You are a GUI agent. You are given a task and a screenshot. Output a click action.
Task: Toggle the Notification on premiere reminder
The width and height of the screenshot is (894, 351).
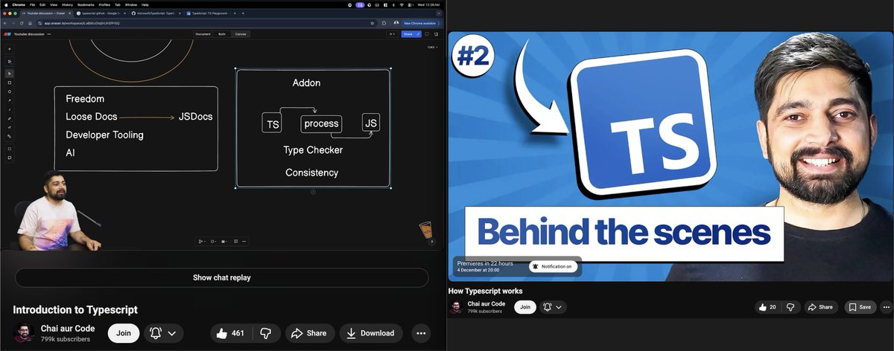tap(553, 266)
